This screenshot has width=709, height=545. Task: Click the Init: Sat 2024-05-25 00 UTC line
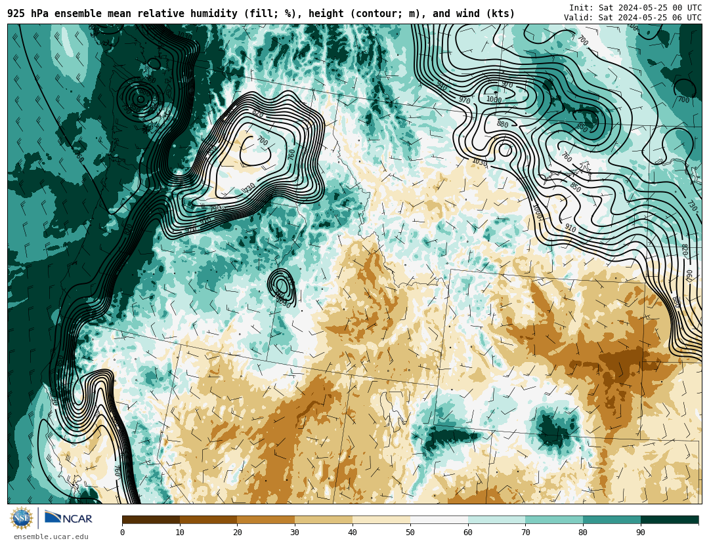tap(635, 8)
